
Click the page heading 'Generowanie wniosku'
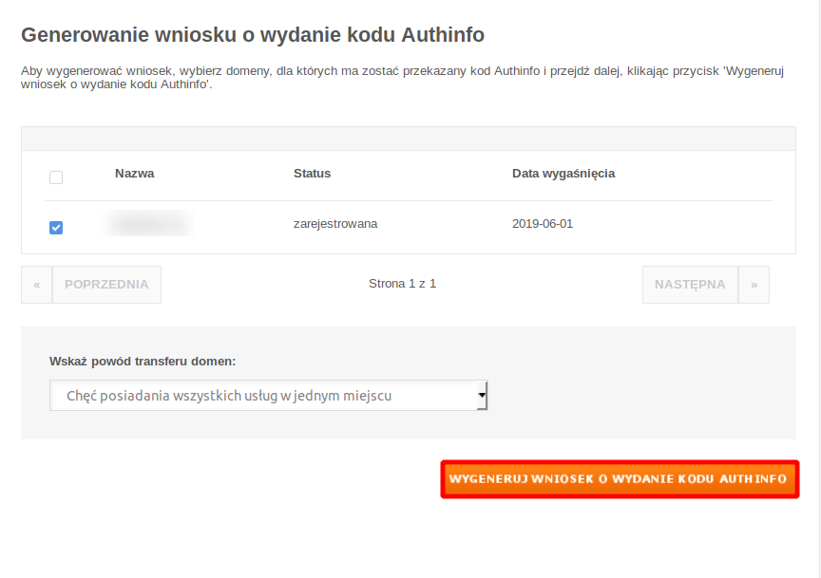tap(252, 35)
